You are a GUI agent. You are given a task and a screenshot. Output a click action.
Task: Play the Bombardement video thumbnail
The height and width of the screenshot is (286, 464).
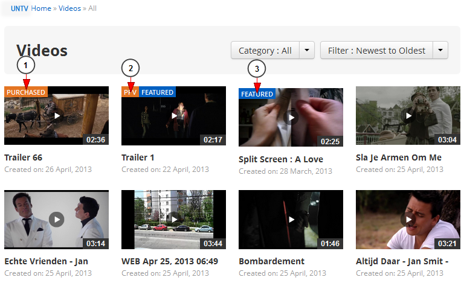(x=291, y=219)
